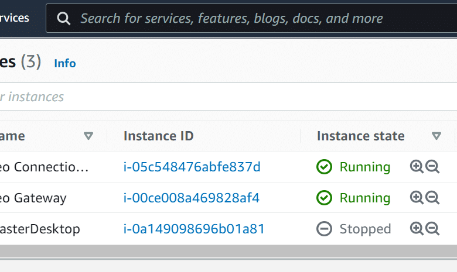The image size is (457, 272).
Task: Sort by Instance state column arrow
Action: (436, 136)
